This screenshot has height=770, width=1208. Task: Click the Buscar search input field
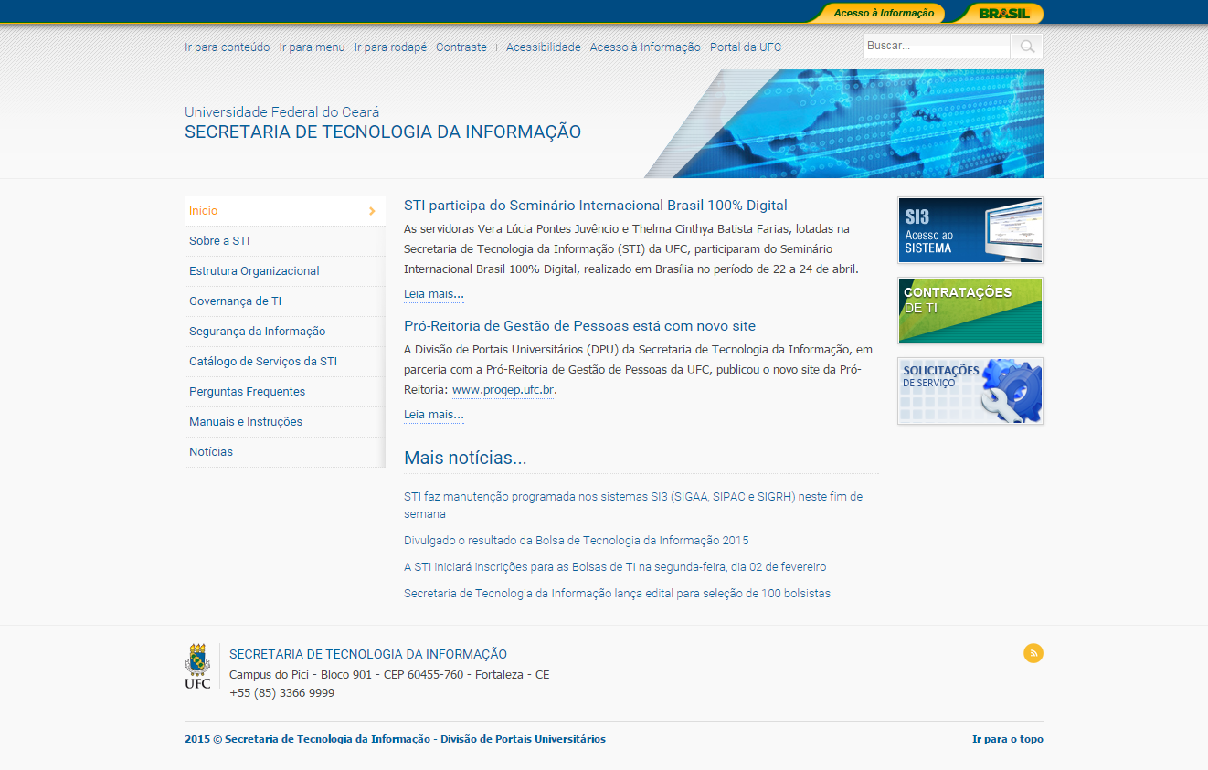pos(936,47)
